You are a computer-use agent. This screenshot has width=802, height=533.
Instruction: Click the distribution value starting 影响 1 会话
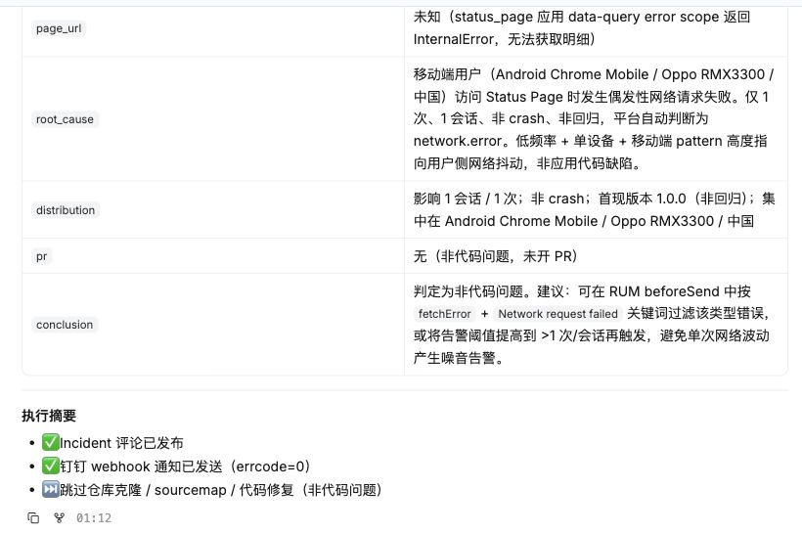tap(595, 209)
